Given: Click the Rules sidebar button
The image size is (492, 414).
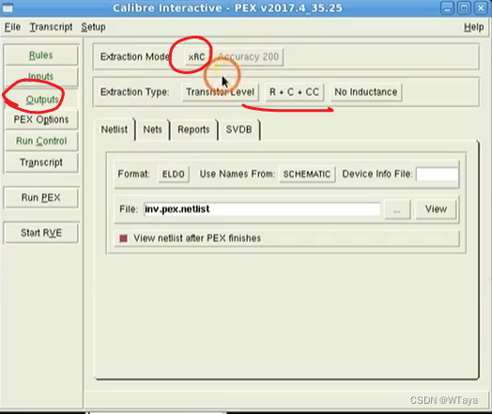Looking at the screenshot, I should [x=41, y=55].
